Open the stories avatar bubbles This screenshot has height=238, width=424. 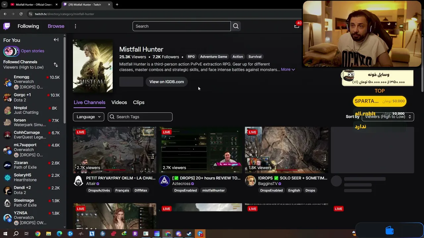click(11, 51)
